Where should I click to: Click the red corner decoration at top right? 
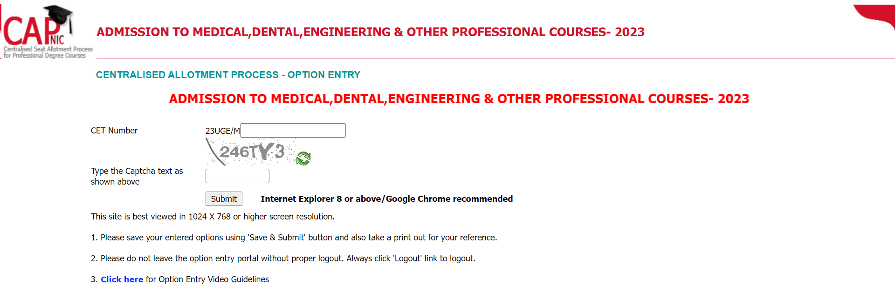click(x=877, y=15)
